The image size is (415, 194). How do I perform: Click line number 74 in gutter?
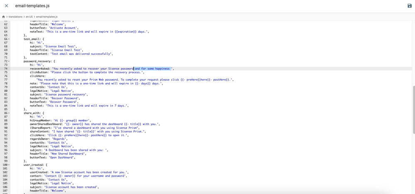[6, 69]
